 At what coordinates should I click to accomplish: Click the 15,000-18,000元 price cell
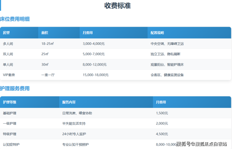coord(96,75)
